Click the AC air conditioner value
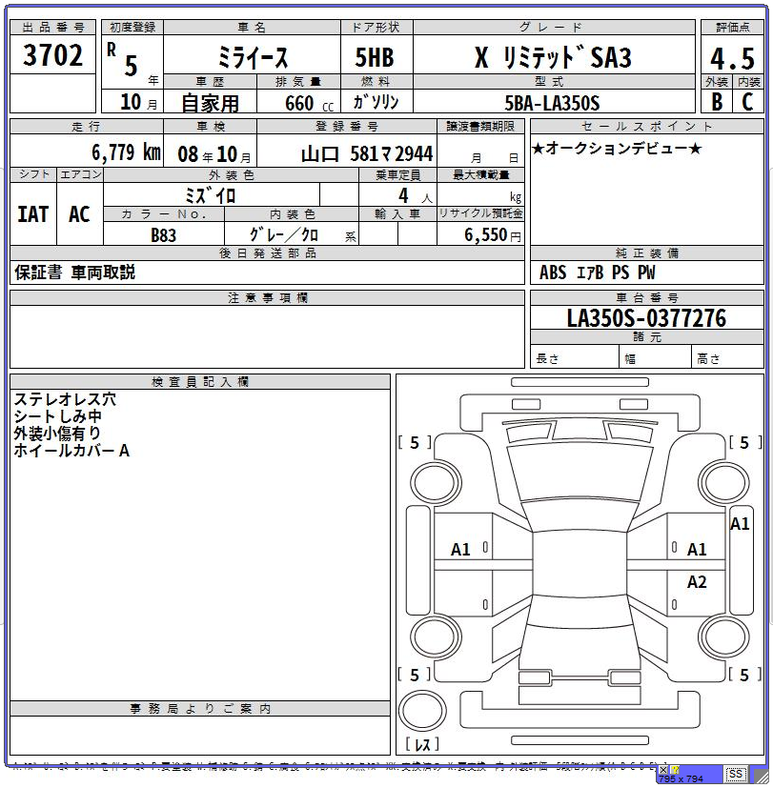This screenshot has height=788, width=773. (x=79, y=214)
